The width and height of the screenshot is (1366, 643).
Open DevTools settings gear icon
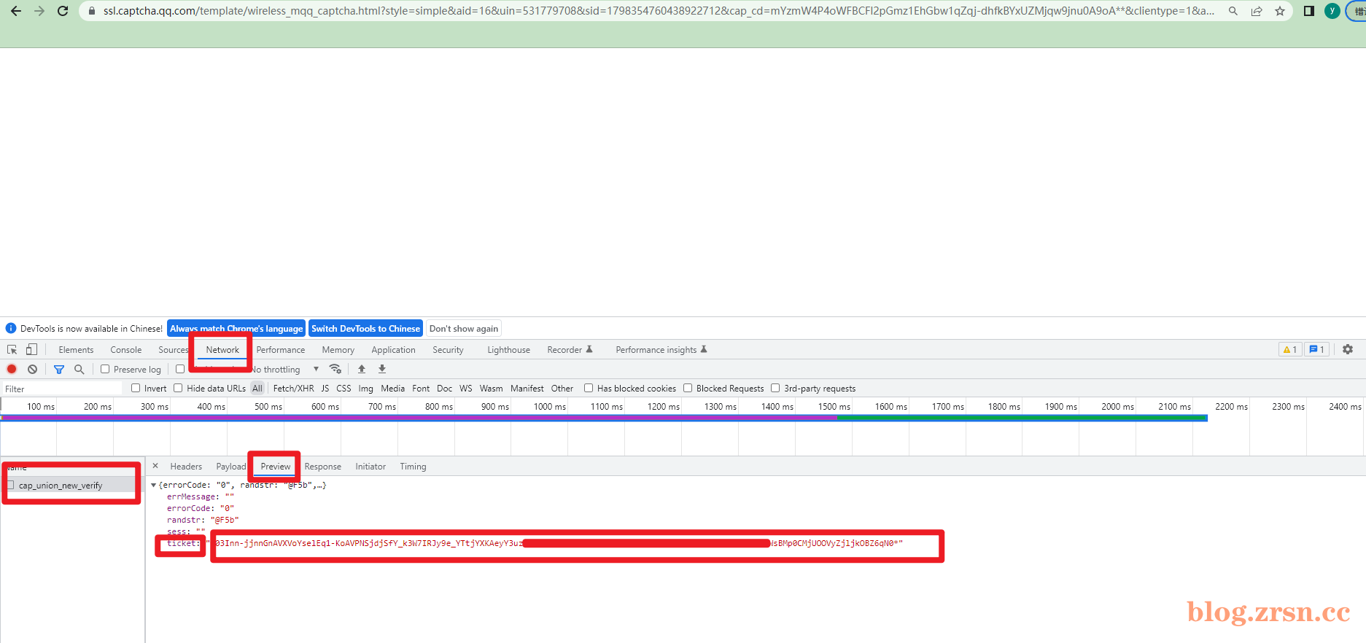click(x=1348, y=349)
